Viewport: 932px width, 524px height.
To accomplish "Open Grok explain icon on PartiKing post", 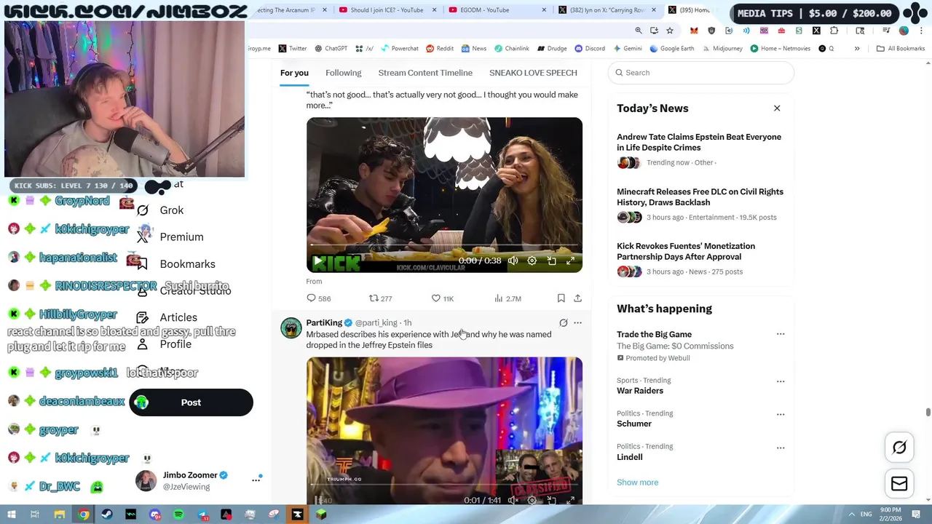I will pyautogui.click(x=563, y=323).
